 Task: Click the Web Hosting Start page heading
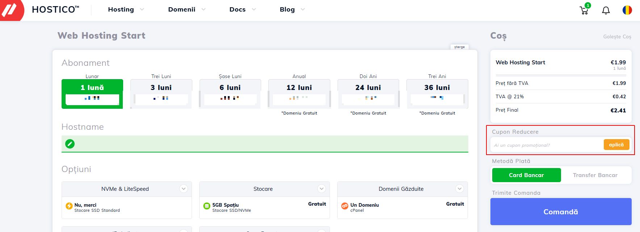tap(101, 35)
